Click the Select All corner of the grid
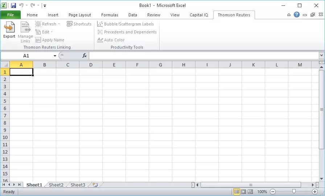The height and width of the screenshot is (196, 325). (x=5, y=65)
